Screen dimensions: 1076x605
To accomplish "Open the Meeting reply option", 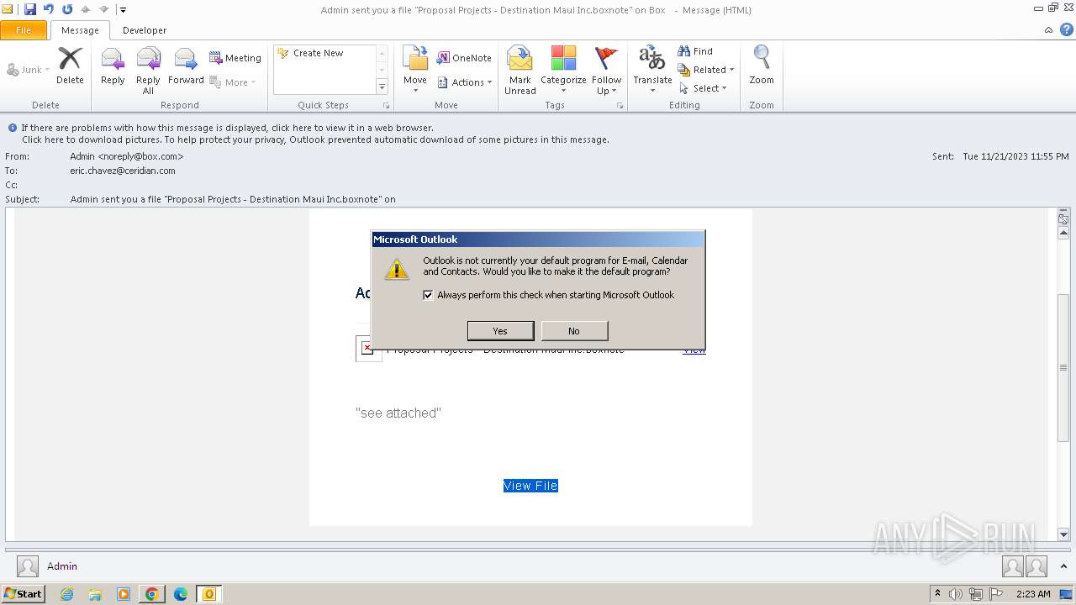I will coord(235,58).
